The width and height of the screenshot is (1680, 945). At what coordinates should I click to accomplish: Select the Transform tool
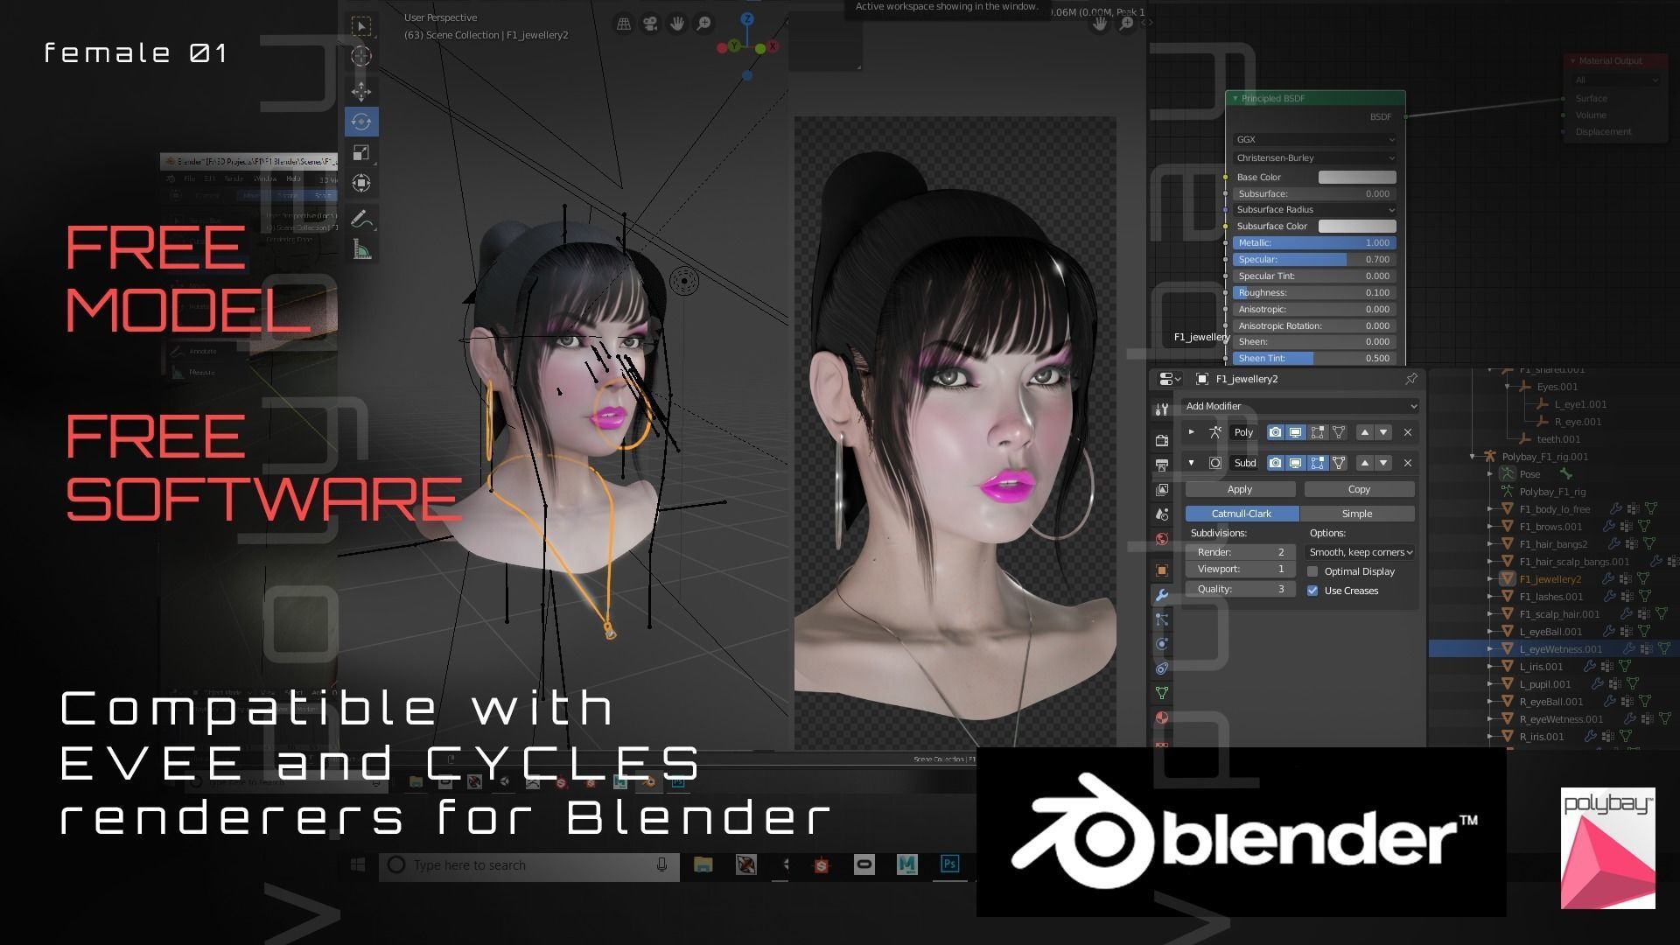[x=360, y=183]
